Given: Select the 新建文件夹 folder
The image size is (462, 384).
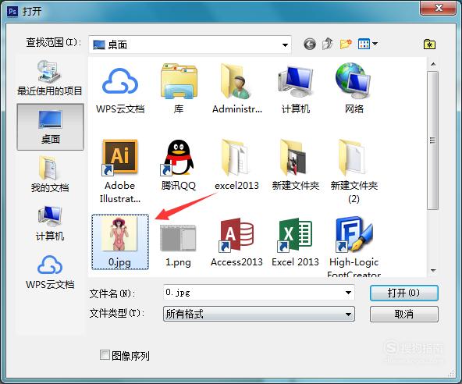Looking at the screenshot, I should [x=296, y=165].
